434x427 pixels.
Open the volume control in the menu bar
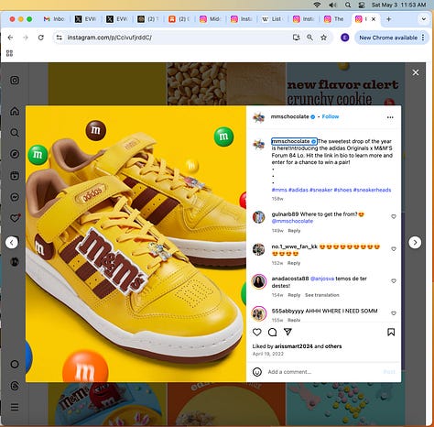pyautogui.click(x=332, y=5)
